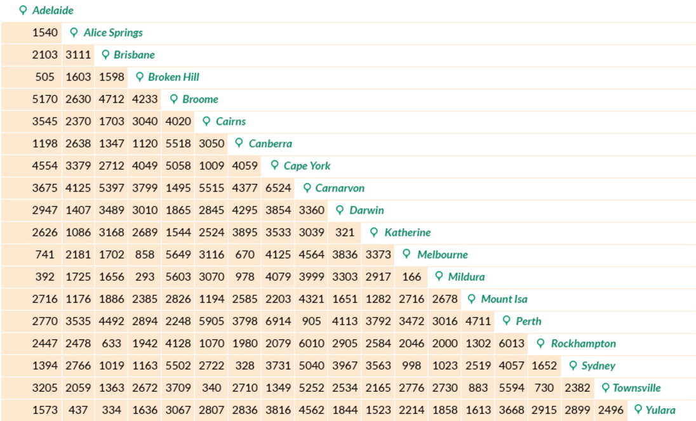Open the Townsville city link

tap(636, 388)
